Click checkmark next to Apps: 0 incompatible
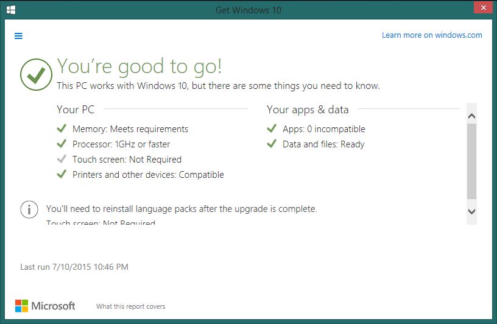This screenshot has width=497, height=324. tap(272, 129)
